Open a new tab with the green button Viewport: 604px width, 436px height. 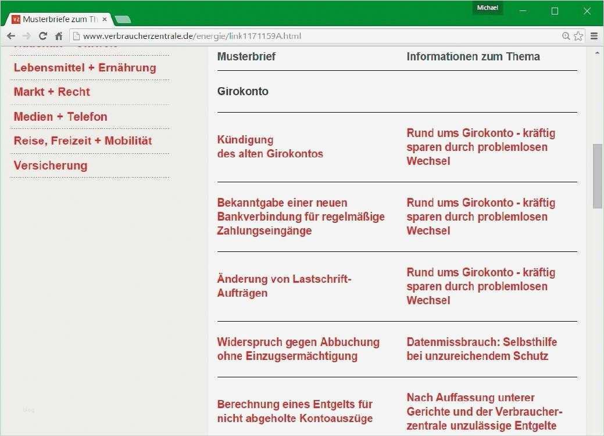coord(122,19)
